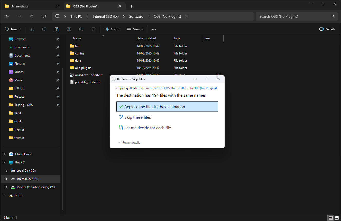
Task: Expand the Linux tree node
Action: pos(4,195)
